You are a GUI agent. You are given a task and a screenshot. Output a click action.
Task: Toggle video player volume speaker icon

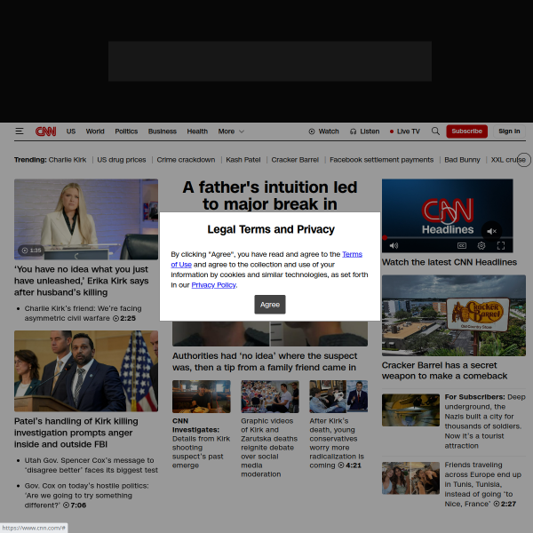[394, 245]
